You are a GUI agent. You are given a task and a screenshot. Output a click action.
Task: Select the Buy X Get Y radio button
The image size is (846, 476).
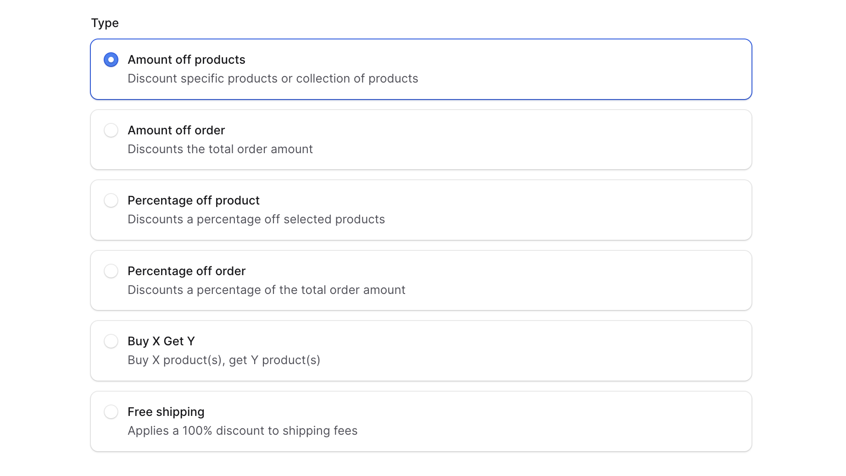click(111, 341)
